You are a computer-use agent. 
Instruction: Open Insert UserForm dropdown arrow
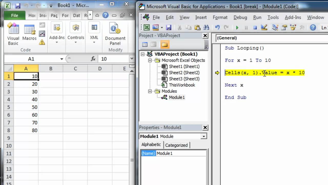(x=162, y=27)
